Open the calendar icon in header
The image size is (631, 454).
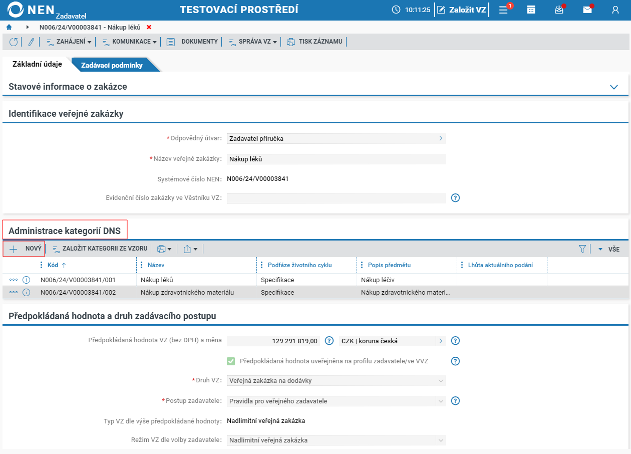(x=531, y=10)
